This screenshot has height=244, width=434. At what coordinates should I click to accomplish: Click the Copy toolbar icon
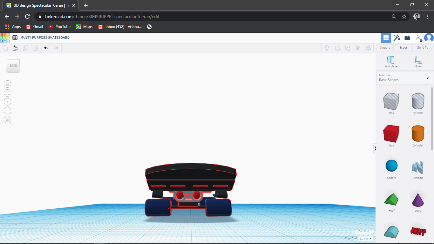coord(5,48)
